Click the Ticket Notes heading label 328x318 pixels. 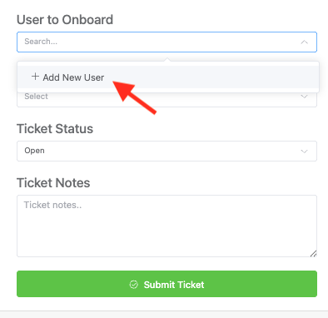(53, 183)
